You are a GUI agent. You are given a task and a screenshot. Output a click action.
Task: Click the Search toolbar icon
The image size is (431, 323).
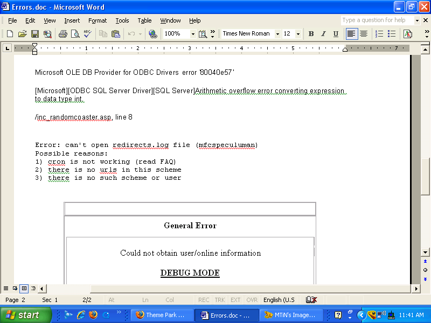47,34
